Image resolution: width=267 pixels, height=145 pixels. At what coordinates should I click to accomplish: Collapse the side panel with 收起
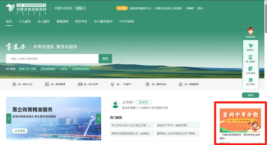(251, 95)
